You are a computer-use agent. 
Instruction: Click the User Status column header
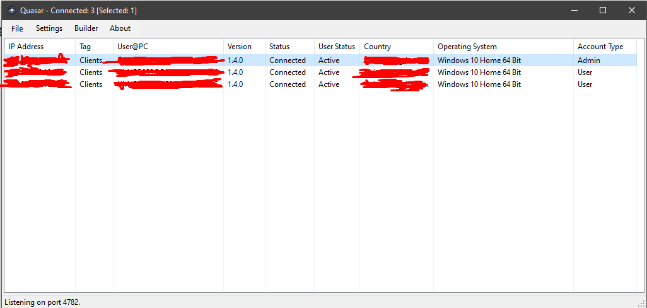click(x=337, y=47)
